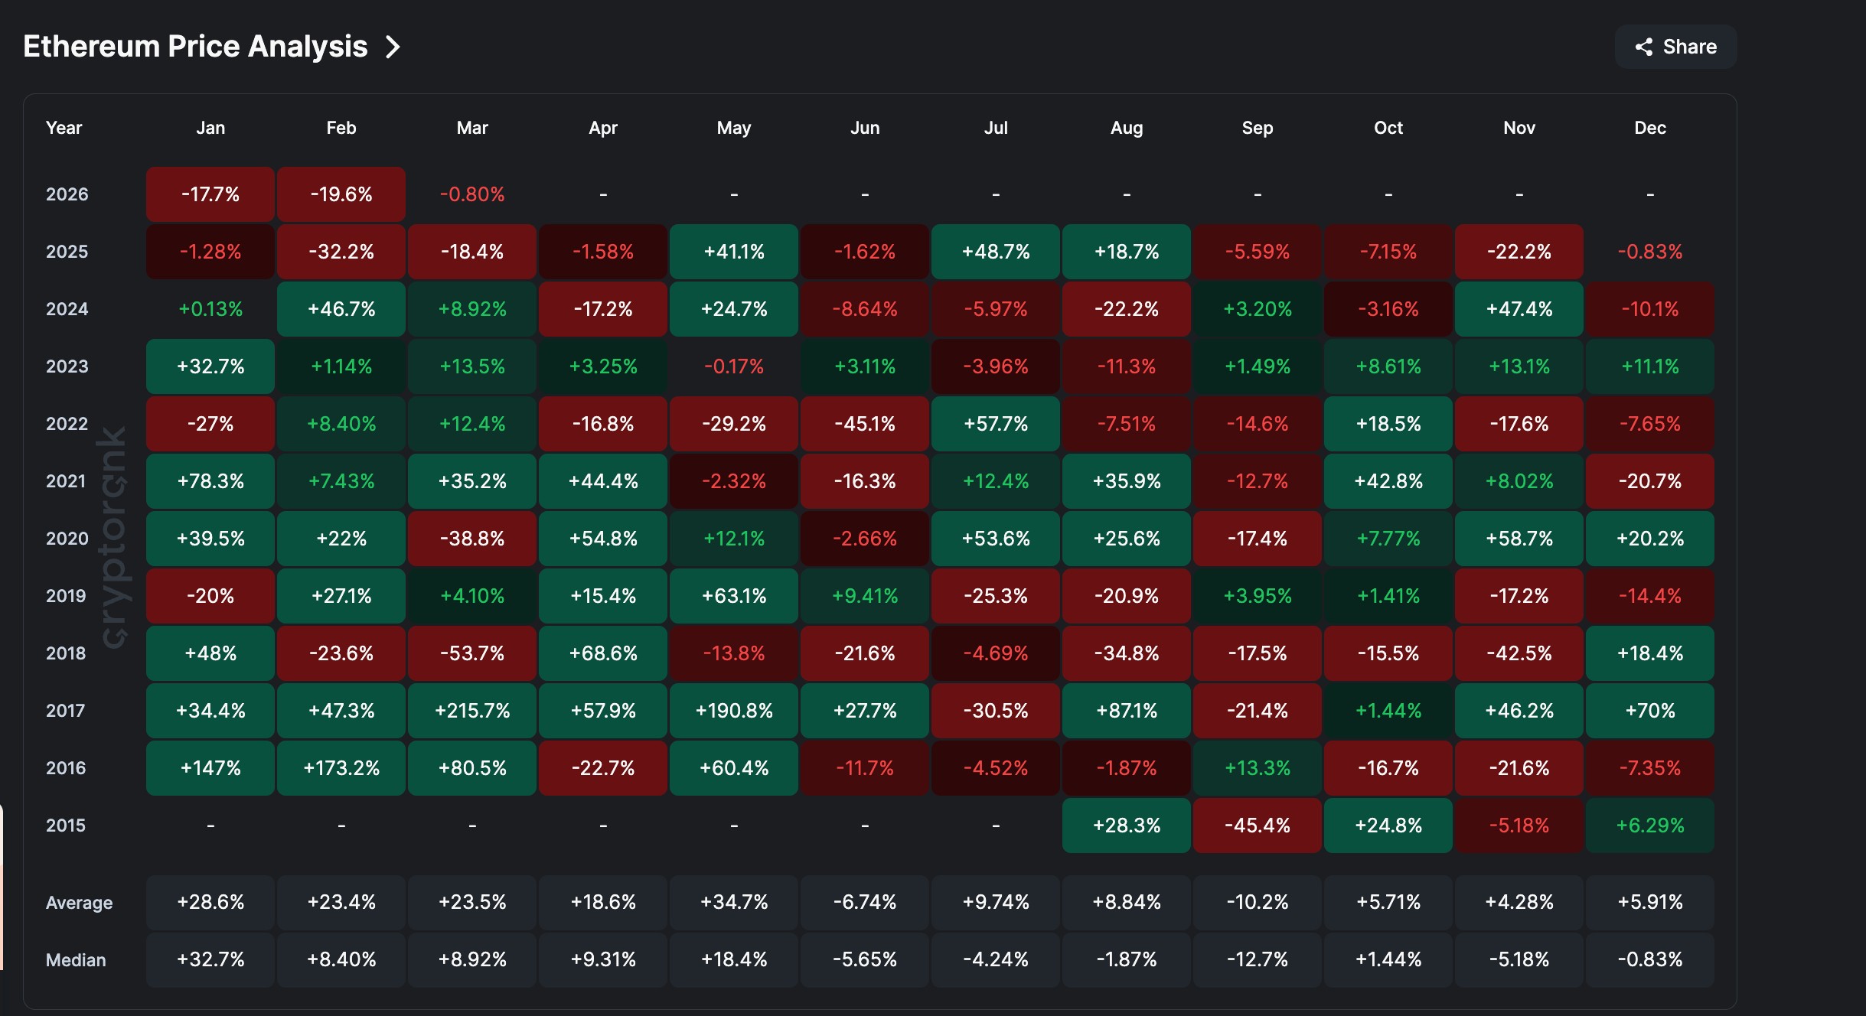Click the May column header

[733, 128]
